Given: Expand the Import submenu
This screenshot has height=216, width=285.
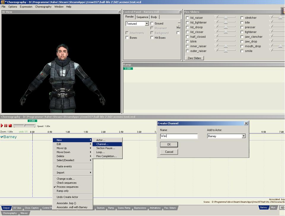Looking at the screenshot, I should [72, 173].
